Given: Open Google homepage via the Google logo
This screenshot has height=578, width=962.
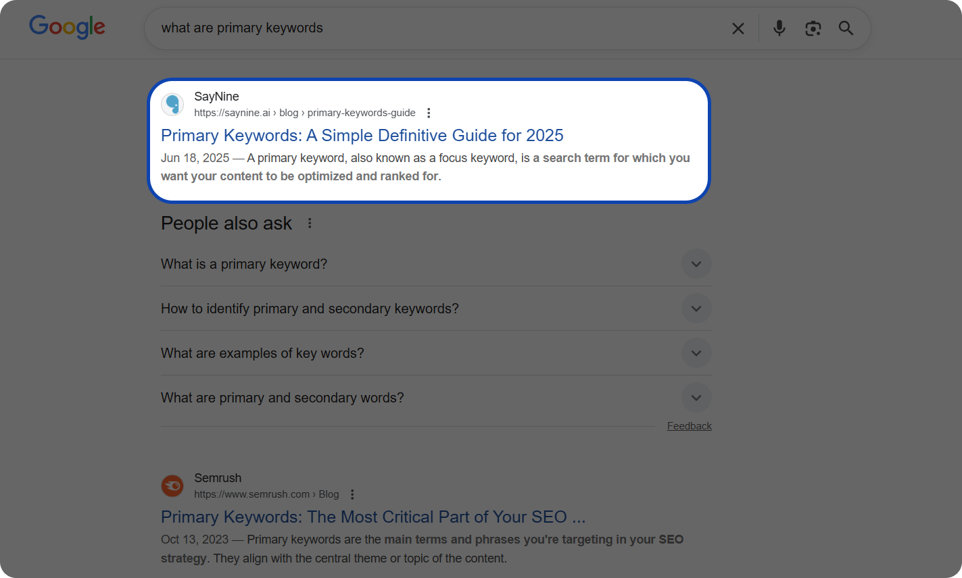Looking at the screenshot, I should point(66,27).
